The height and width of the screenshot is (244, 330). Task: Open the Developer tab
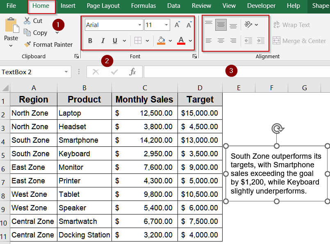261,6
